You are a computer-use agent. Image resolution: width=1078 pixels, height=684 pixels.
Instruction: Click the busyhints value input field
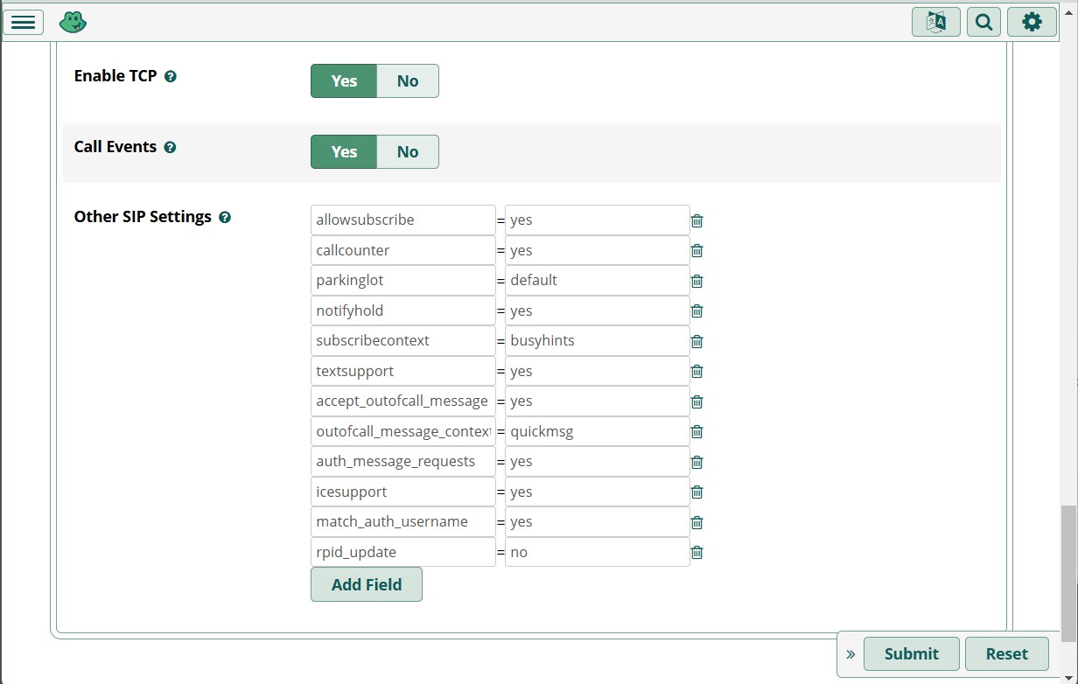597,341
